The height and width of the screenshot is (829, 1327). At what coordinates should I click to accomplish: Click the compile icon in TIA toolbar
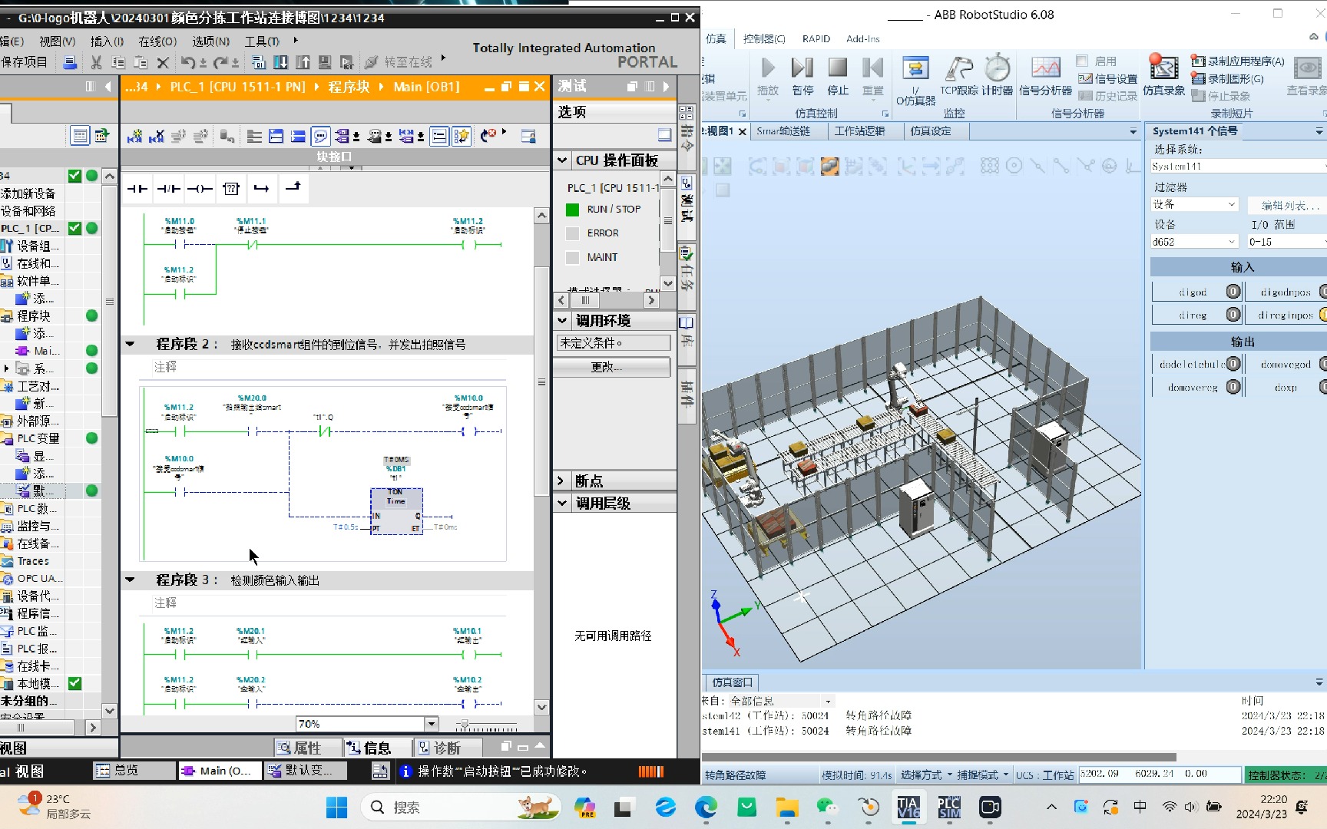pos(259,62)
